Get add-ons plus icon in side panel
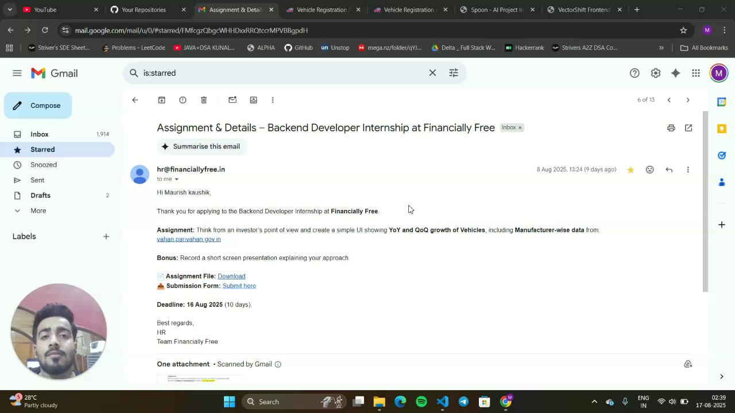 point(722,225)
